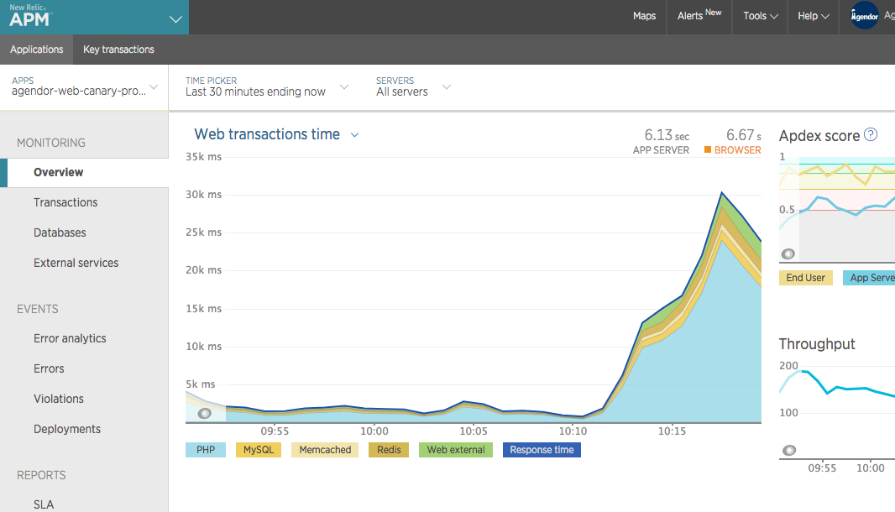The height and width of the screenshot is (512, 895).
Task: Switch to the Applications tab
Action: [x=37, y=50]
